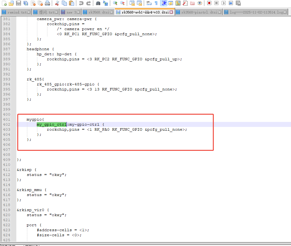Screen dimensions: 291x246
Task: Create a new document via toolbar
Action: (x=4, y=3)
